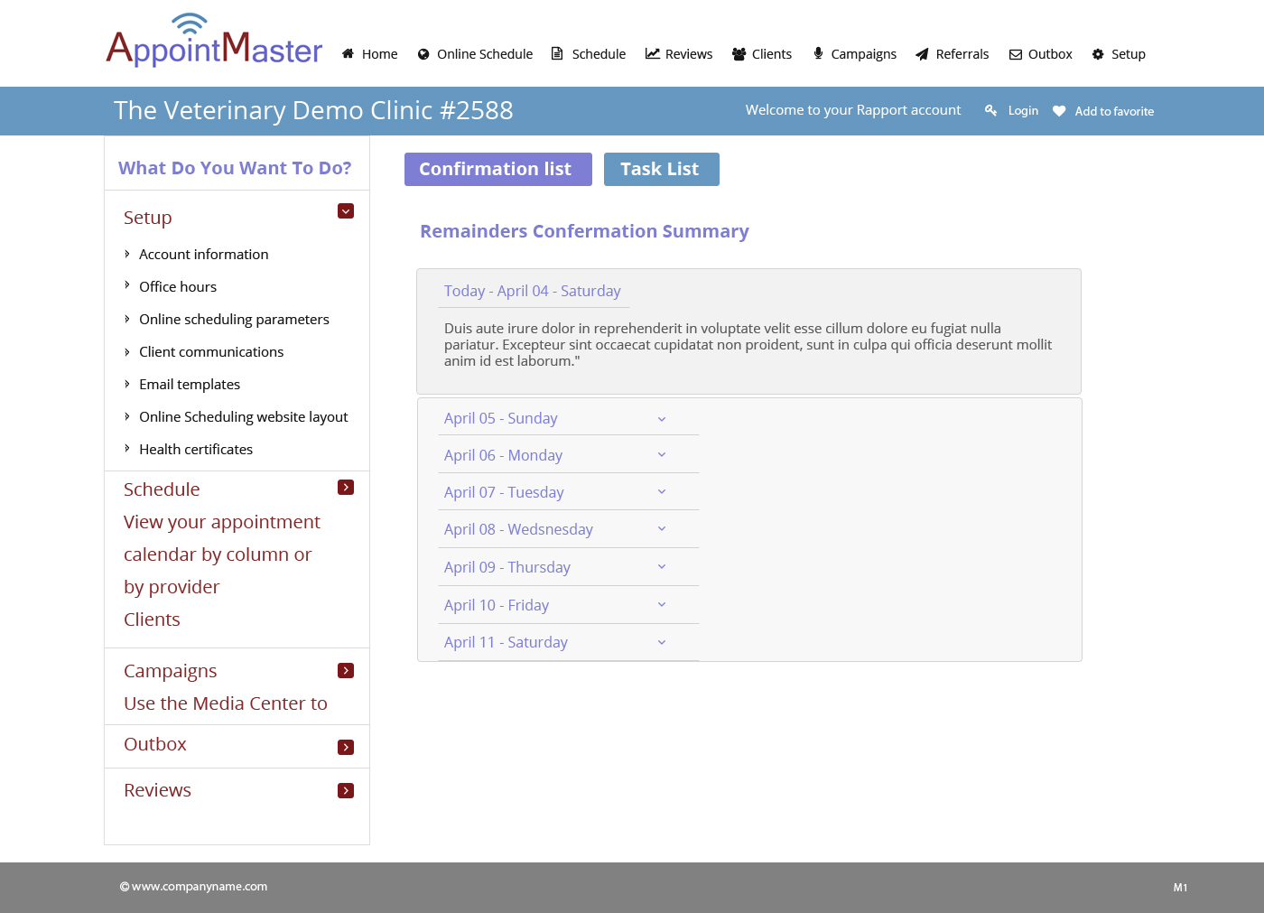
Task: Click the Campaigns microphone icon
Action: [818, 54]
